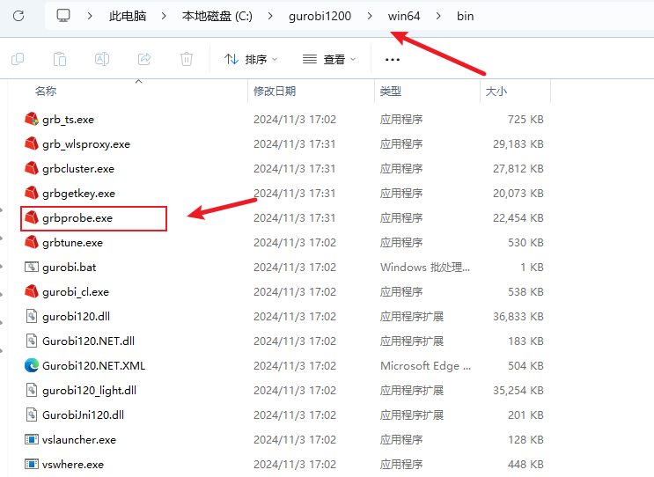Click the date cell of grb_ts.exe
Viewport: 654px width, 477px height.
295,120
